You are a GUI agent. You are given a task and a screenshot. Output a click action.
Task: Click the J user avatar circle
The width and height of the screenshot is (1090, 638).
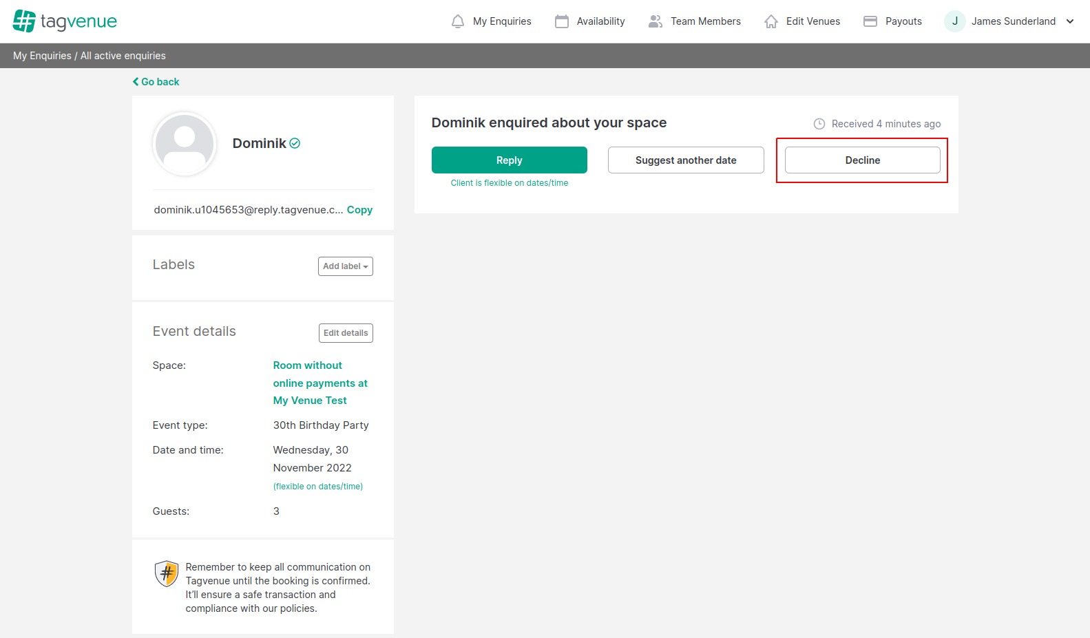(955, 21)
